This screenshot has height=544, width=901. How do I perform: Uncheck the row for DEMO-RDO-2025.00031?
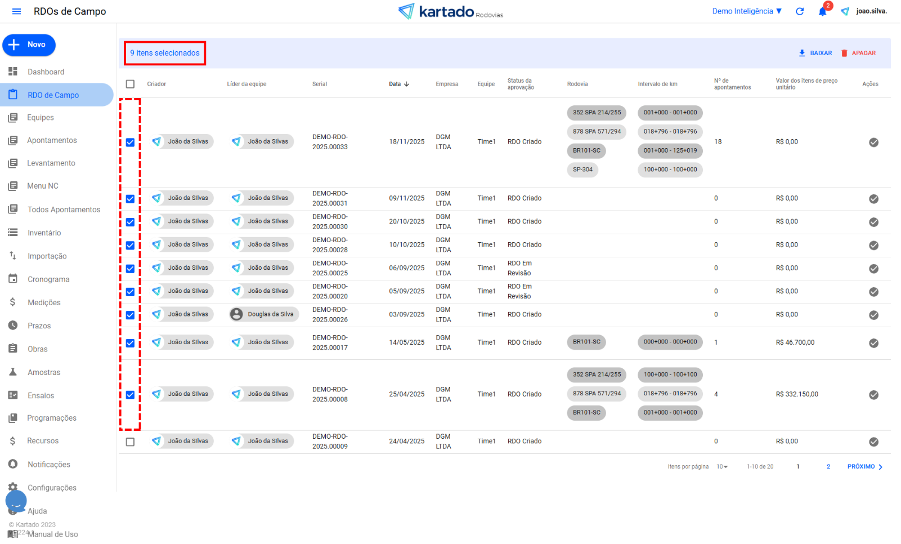pos(130,199)
